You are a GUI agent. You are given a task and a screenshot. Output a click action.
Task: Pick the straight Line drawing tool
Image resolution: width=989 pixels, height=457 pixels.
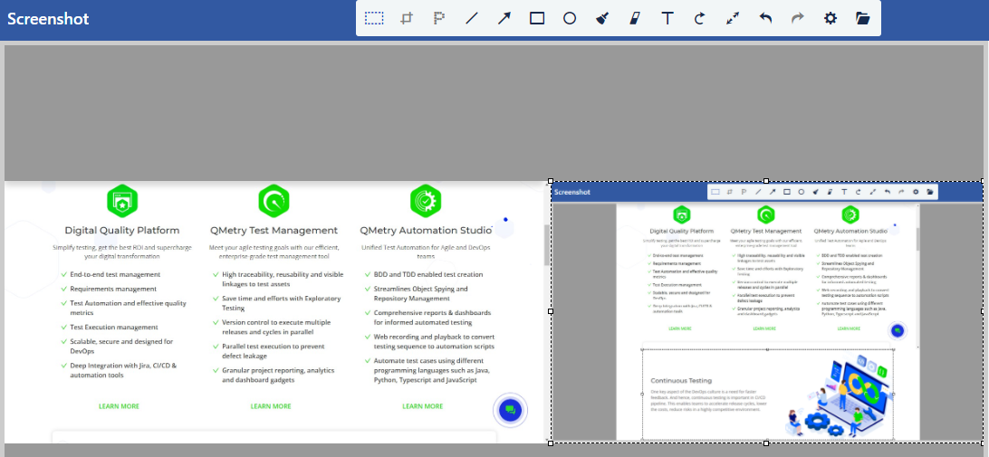472,18
